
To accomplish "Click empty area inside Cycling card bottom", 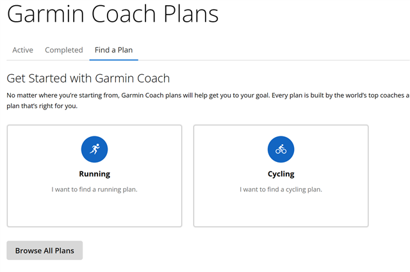I will [281, 211].
